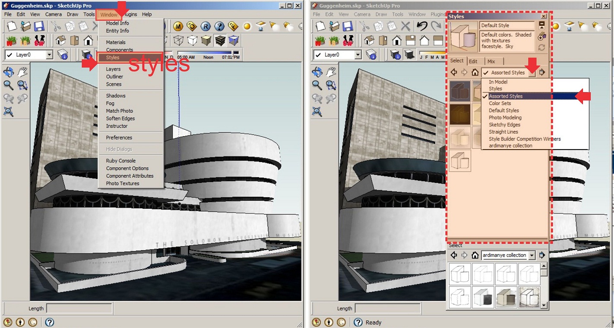The image size is (614, 328).
Task: Open the Camera menu
Action: click(53, 14)
